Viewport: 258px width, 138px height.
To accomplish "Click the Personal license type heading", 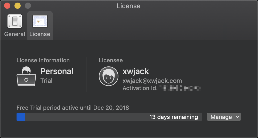I will click(x=57, y=72).
